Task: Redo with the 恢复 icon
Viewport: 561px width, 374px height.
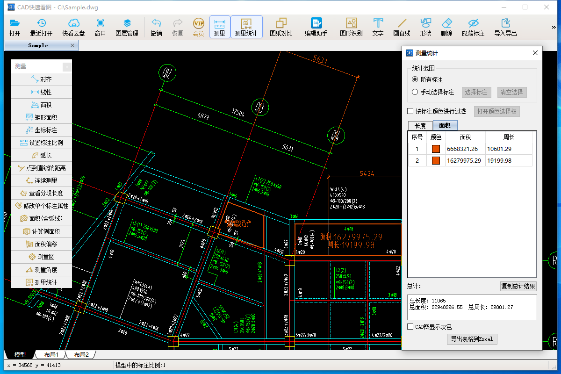Action: (178, 27)
